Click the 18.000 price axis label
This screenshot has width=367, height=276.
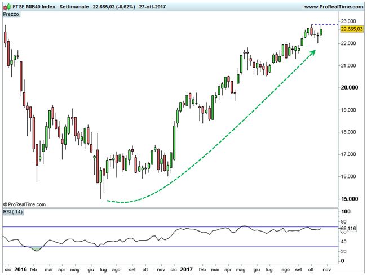pyautogui.click(x=348, y=132)
